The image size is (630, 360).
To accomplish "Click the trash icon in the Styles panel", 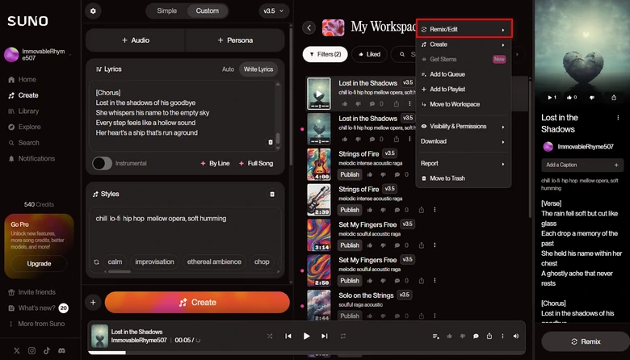I will (x=272, y=195).
